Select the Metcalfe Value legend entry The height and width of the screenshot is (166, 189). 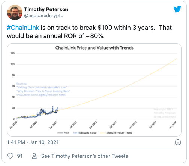pyautogui.click(x=85, y=133)
